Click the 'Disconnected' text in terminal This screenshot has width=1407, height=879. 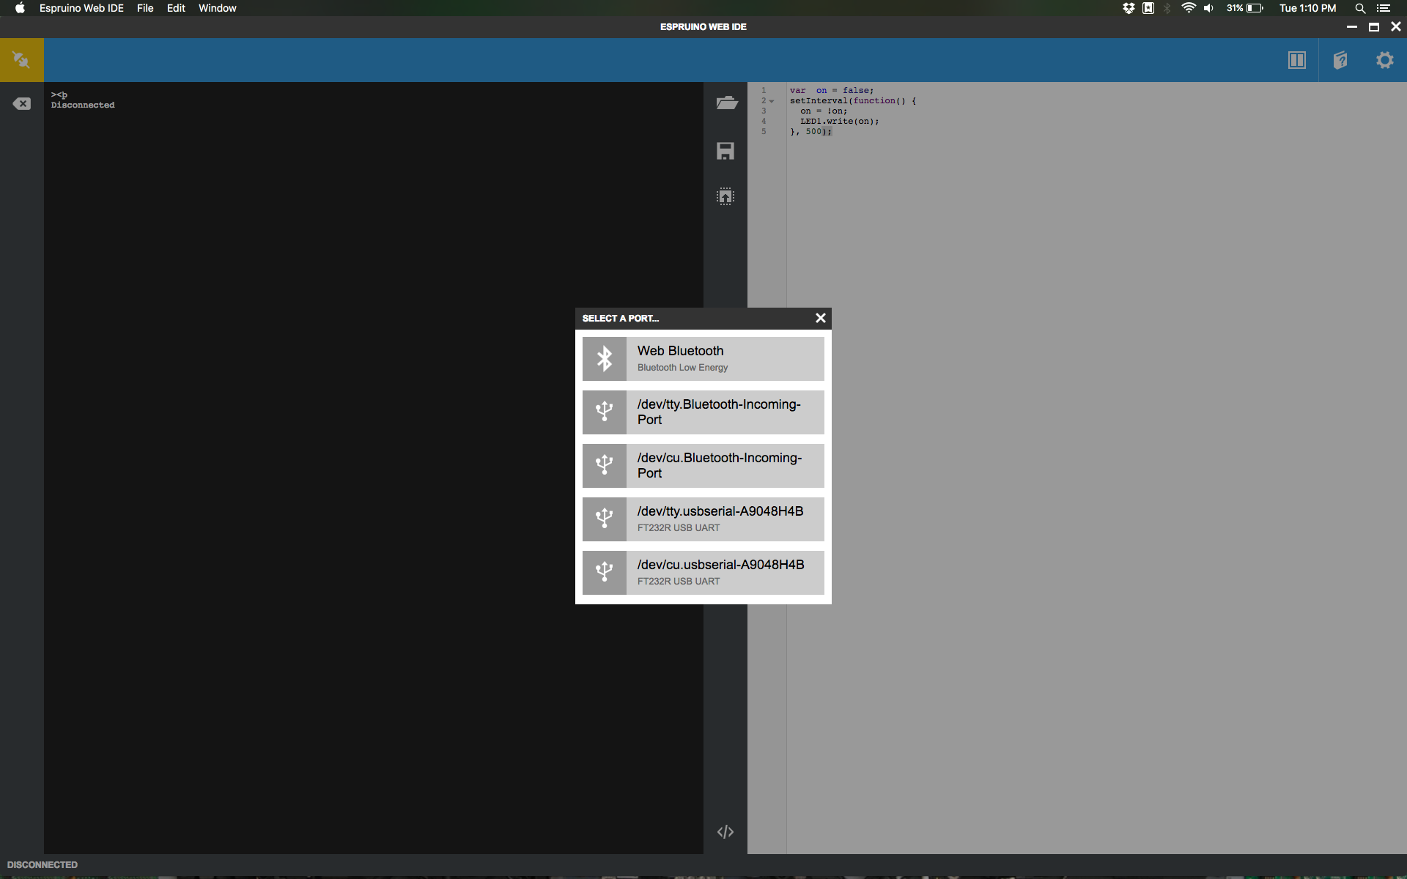[x=83, y=105]
